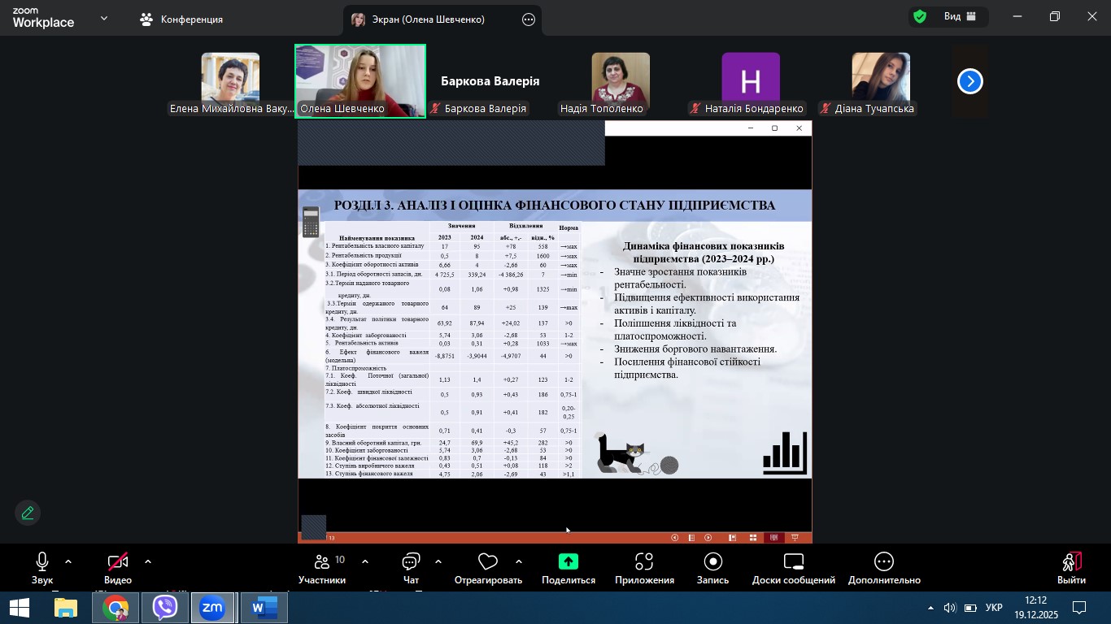This screenshot has height=624, width=1111.
Task: Open the Reactions heart icon
Action: coord(488,563)
